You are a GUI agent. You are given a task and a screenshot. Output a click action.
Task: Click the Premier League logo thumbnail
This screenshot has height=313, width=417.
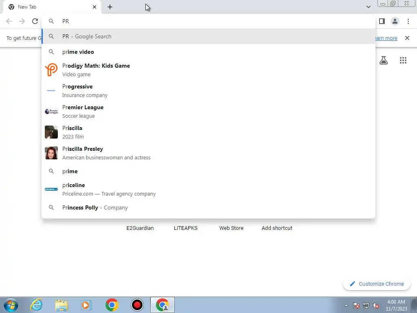51,112
